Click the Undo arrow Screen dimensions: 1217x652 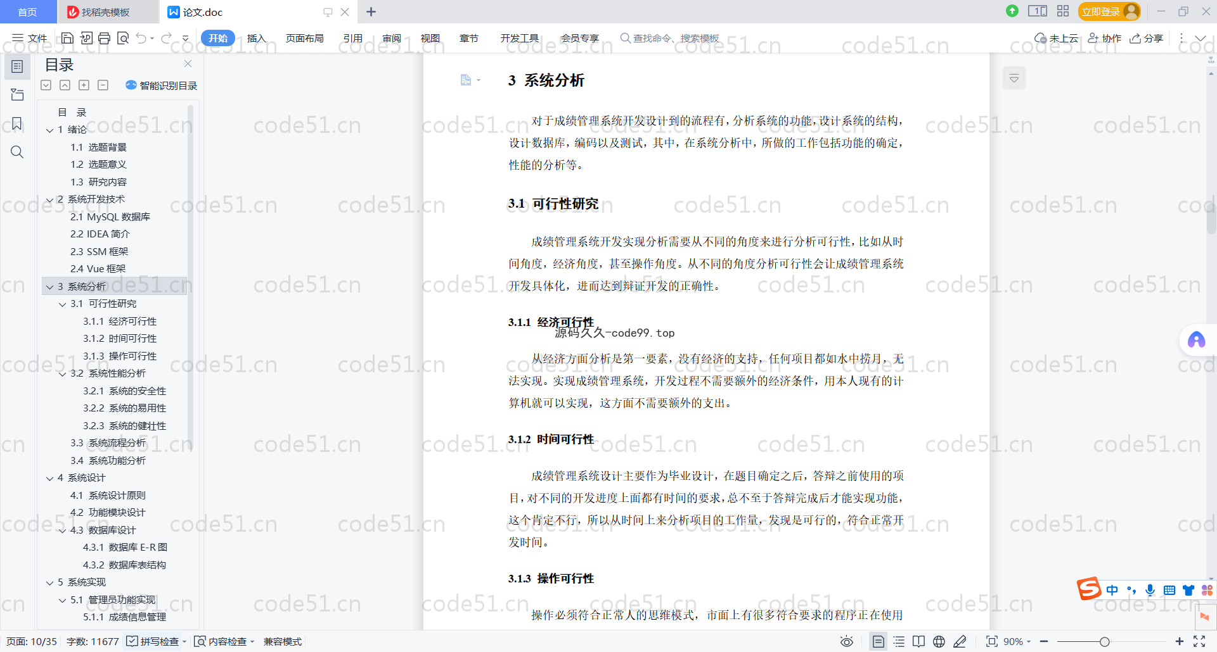[141, 38]
